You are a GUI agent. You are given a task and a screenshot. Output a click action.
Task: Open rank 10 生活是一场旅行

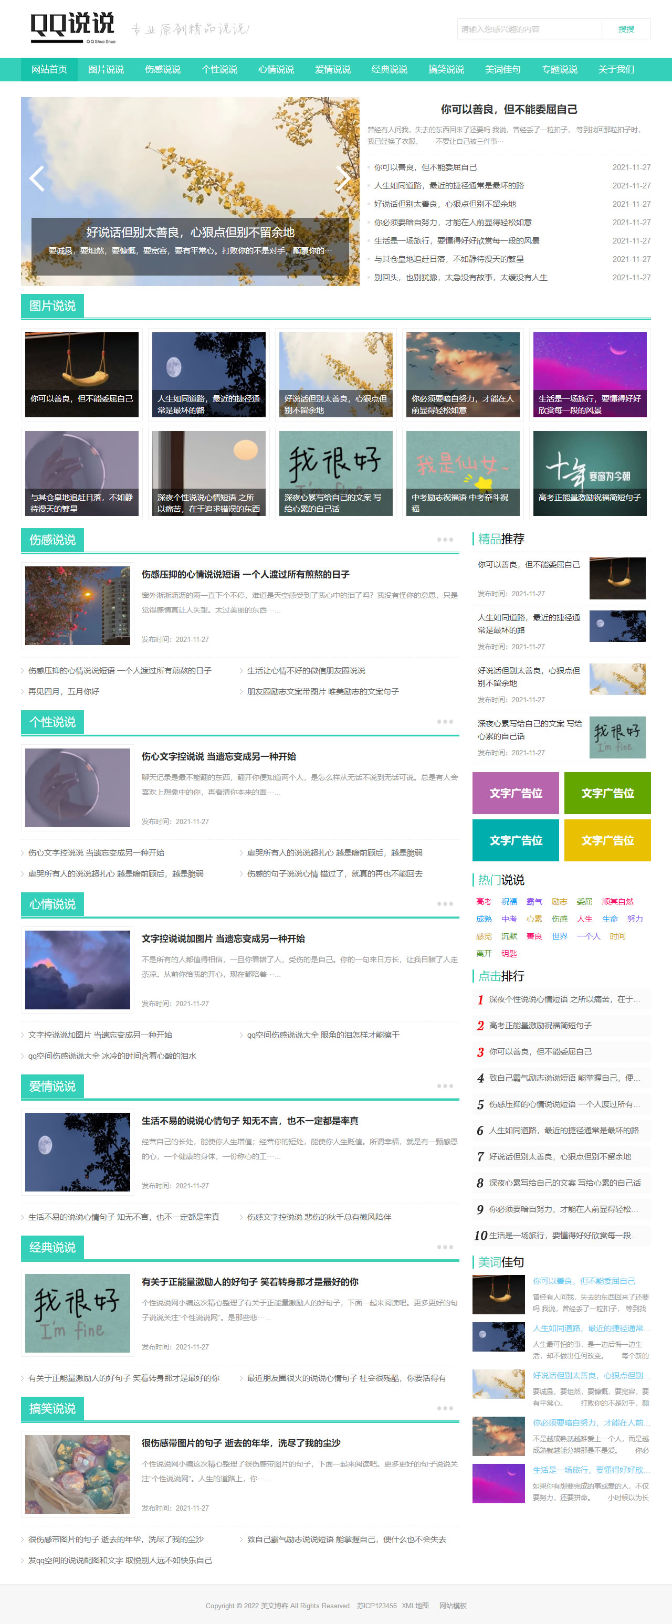(564, 1236)
